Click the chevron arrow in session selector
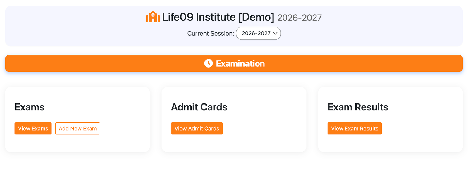 (x=275, y=33)
